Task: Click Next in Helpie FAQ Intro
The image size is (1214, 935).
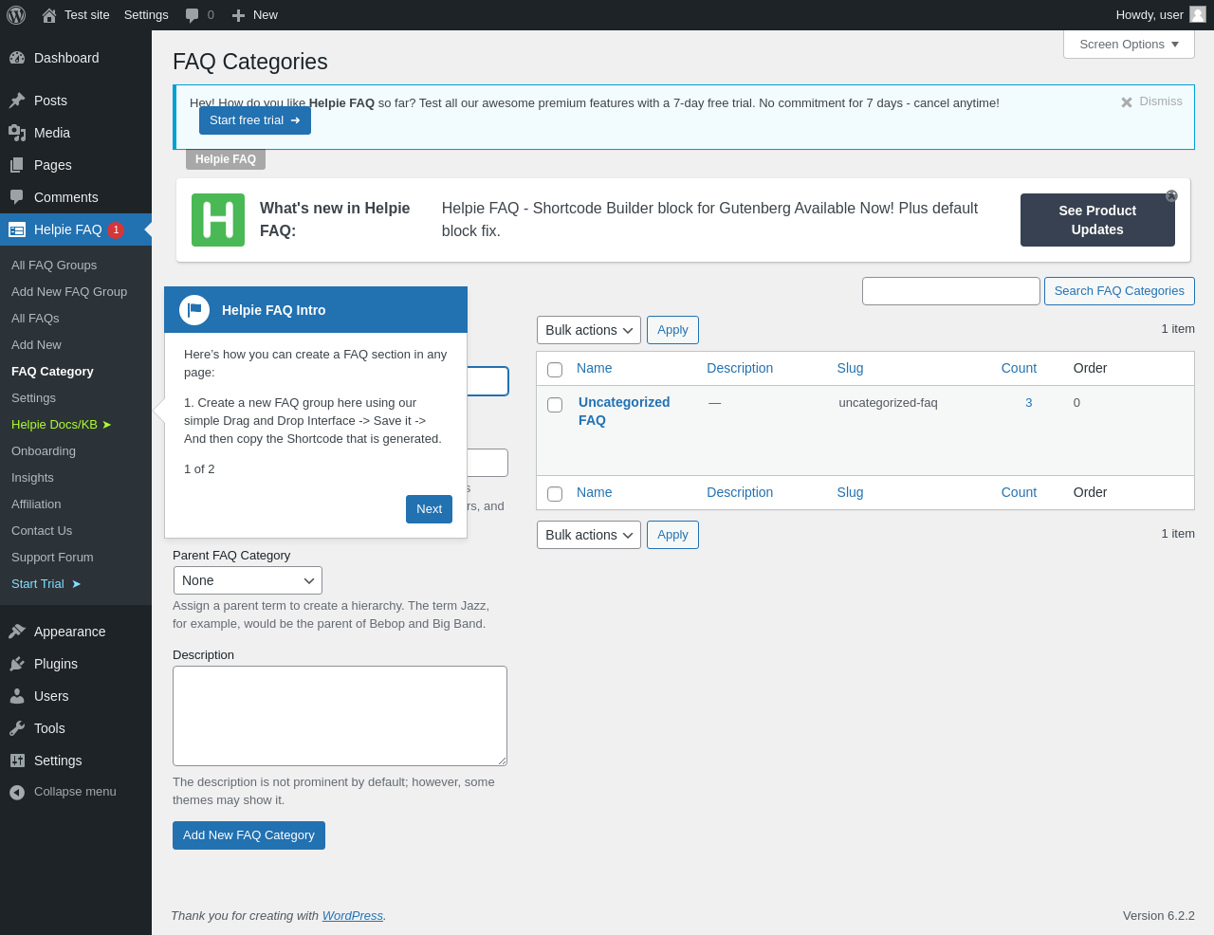Action: tap(429, 509)
